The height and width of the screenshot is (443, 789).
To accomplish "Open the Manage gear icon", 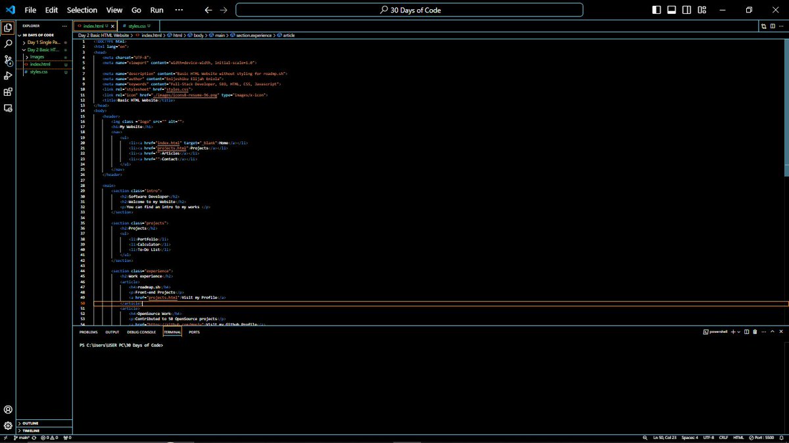I will [x=8, y=425].
